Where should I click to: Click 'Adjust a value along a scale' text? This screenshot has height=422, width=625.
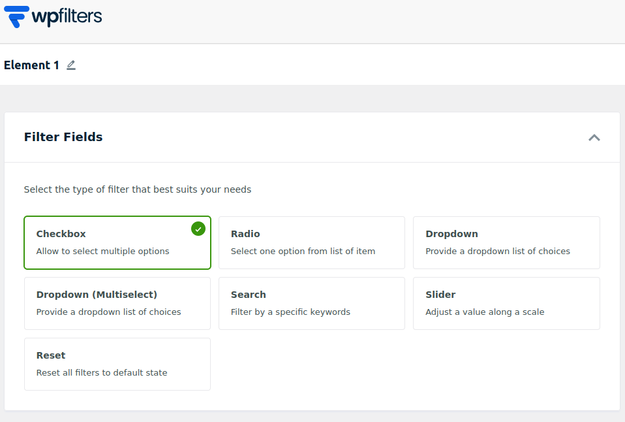(x=485, y=312)
